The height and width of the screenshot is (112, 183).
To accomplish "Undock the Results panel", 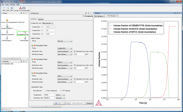I will 175,13.
